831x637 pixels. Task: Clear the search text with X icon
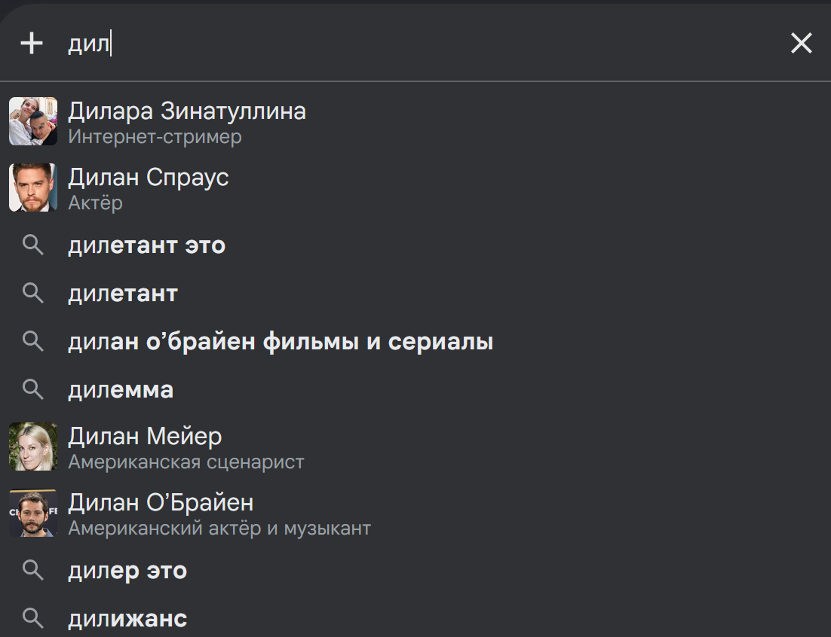801,43
